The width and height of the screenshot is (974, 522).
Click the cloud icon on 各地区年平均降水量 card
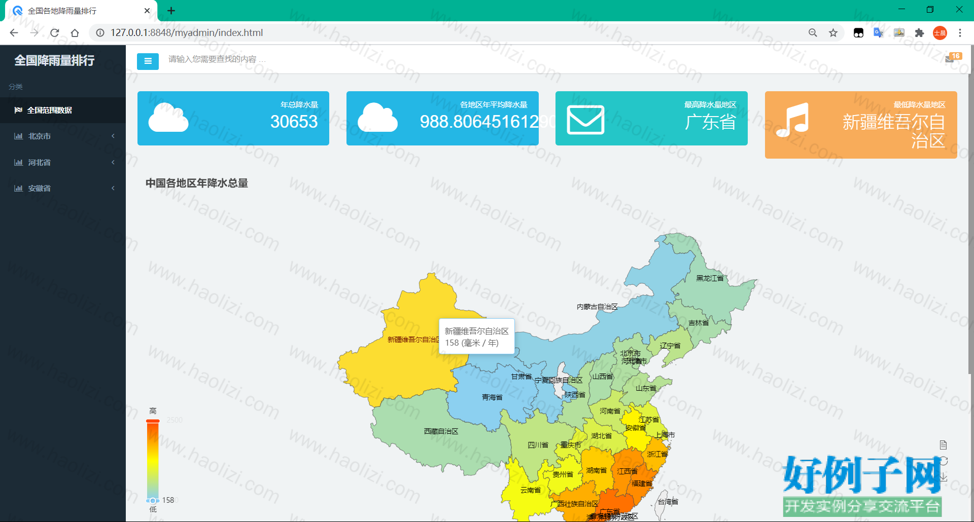coord(377,117)
